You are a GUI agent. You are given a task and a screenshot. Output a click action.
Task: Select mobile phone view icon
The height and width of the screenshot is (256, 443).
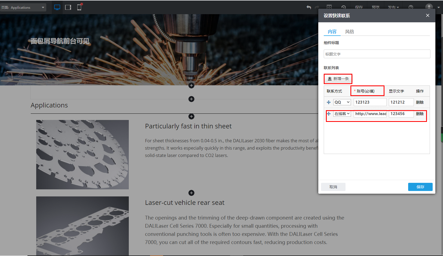79,7
